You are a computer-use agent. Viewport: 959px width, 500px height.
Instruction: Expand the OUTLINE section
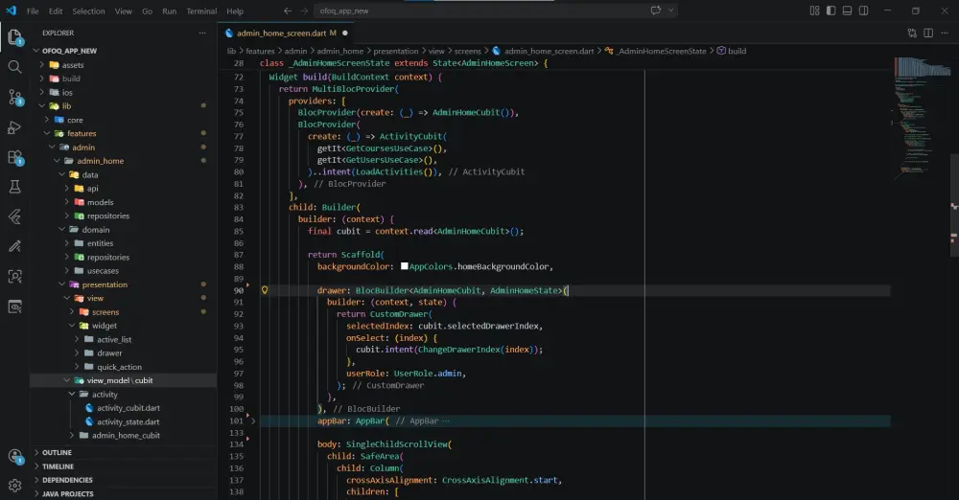pos(57,452)
